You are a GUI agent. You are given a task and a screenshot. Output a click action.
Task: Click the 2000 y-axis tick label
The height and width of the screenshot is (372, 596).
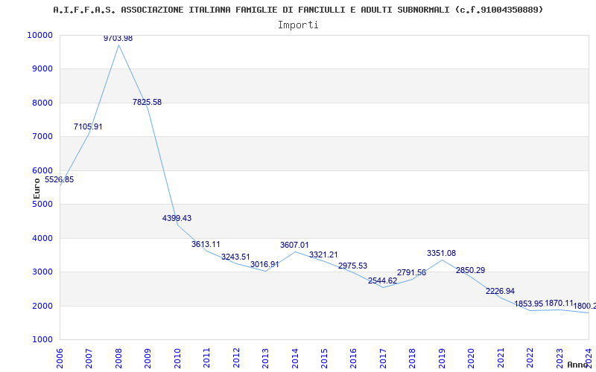(42, 306)
